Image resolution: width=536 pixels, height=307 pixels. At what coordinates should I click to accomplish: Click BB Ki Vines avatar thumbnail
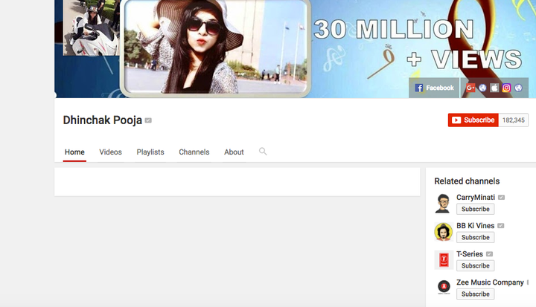(x=444, y=231)
